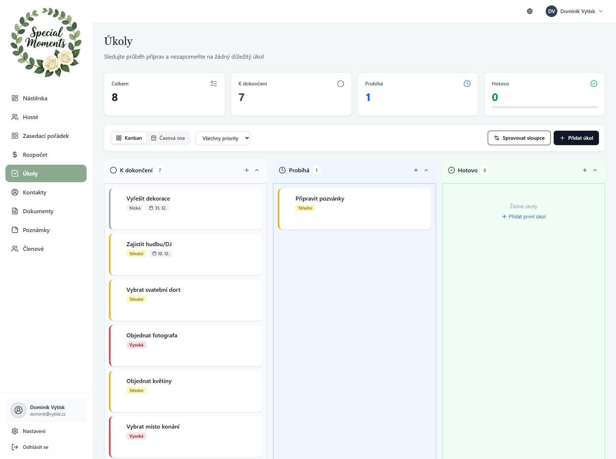The width and height of the screenshot is (616, 459).
Task: Open the Všechny priority dropdown
Action: point(222,138)
